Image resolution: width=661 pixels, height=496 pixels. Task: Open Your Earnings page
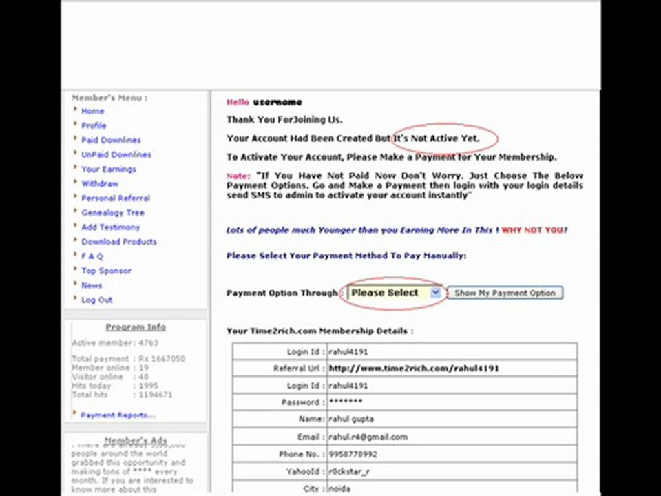[x=109, y=169]
